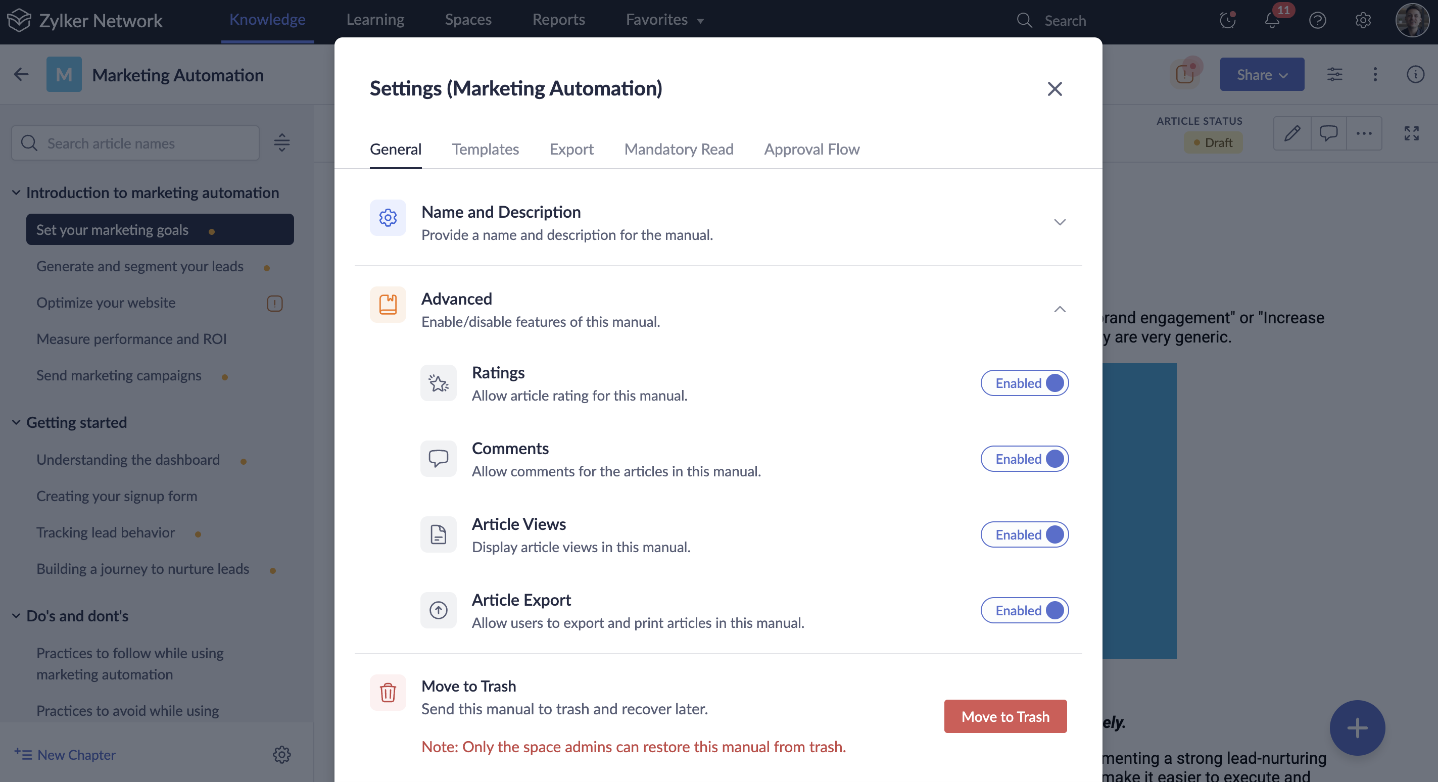
Task: Switch to the Templates tab
Action: [485, 149]
